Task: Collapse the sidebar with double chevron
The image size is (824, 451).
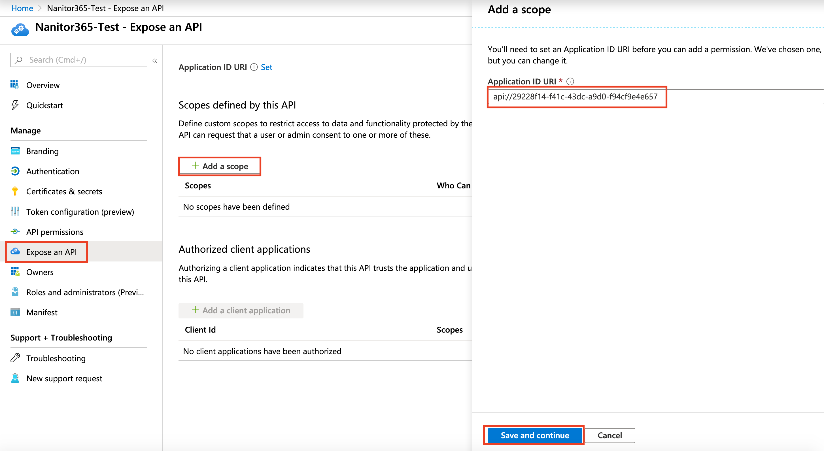Action: coord(155,61)
